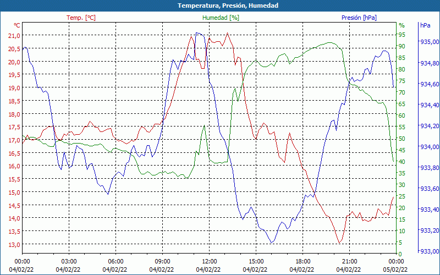Image resolution: width=440 pixels, height=275 pixels.
Task: Click the 03:00 time axis label
Action: coord(69,262)
